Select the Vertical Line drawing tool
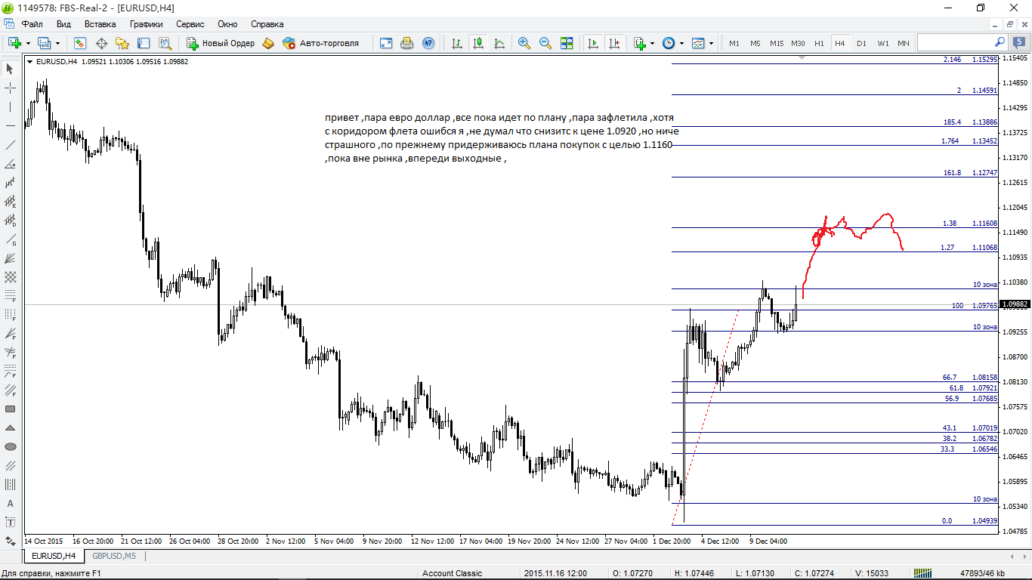Image resolution: width=1032 pixels, height=580 pixels. 11,107
